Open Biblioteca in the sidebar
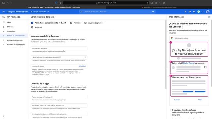This screenshot has height=119, width=212. click(10, 27)
